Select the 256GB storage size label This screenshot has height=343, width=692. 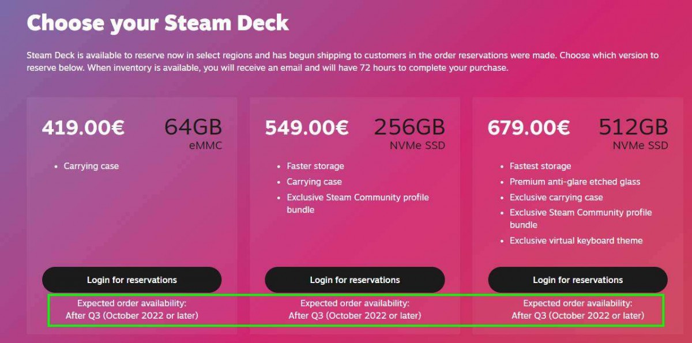[409, 127]
